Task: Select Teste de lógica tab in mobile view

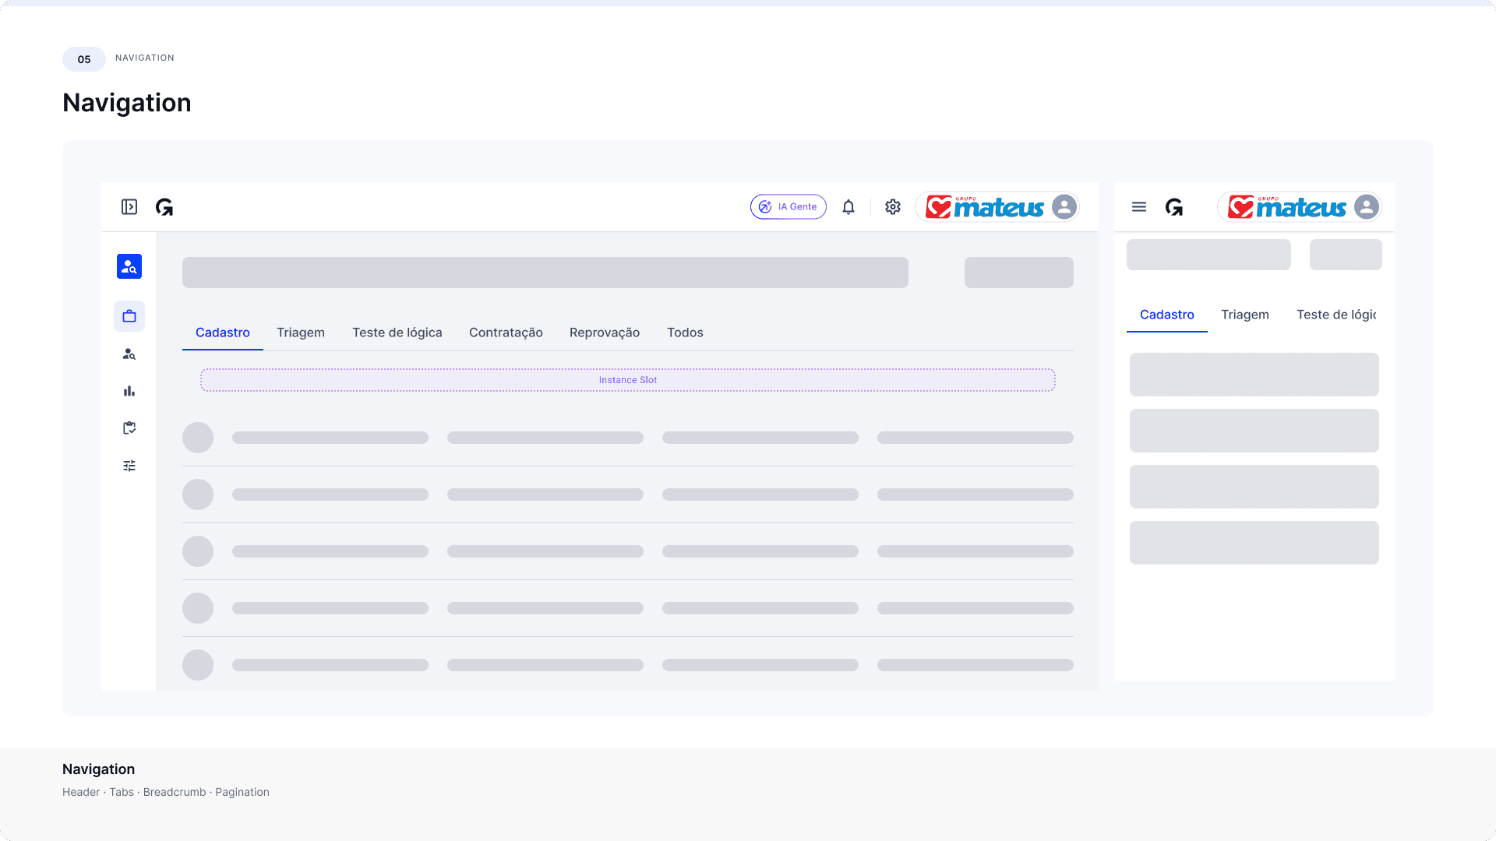Action: point(1336,315)
